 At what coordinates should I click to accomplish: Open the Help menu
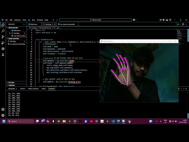click(x=46, y=20)
